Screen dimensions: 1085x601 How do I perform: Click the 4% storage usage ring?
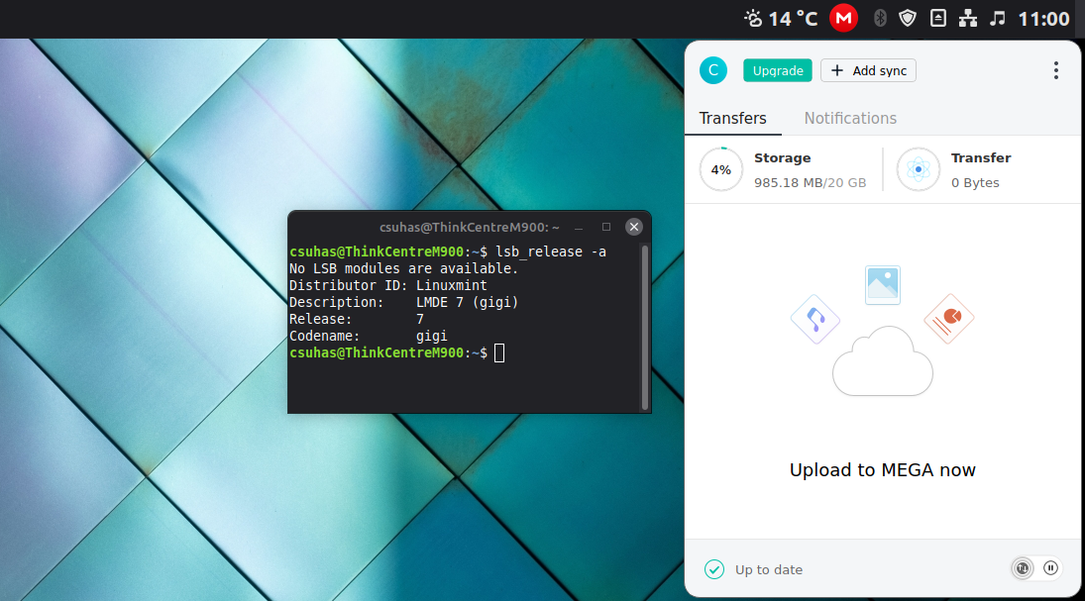coord(721,169)
